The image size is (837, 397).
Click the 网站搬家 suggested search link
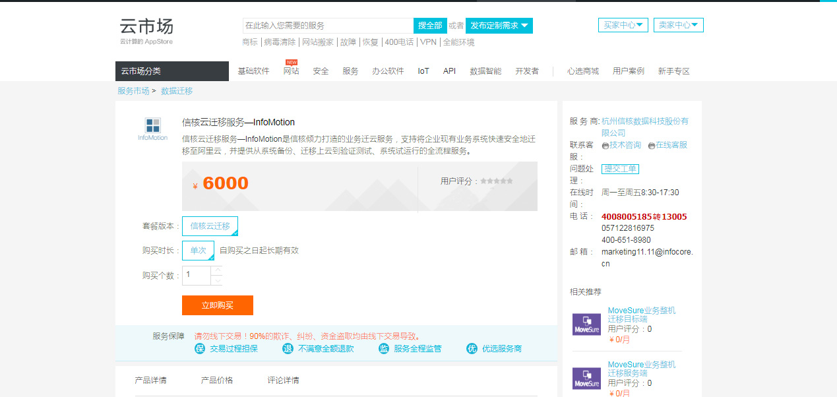pyautogui.click(x=318, y=42)
